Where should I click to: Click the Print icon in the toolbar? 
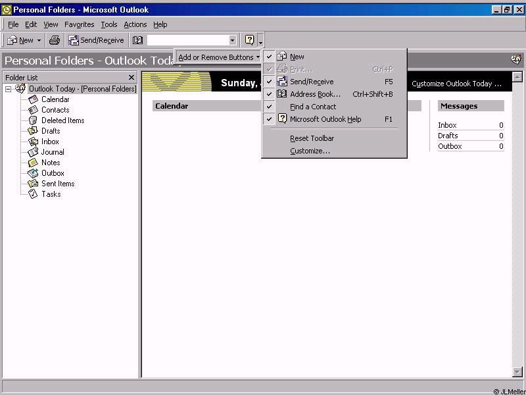click(x=55, y=40)
